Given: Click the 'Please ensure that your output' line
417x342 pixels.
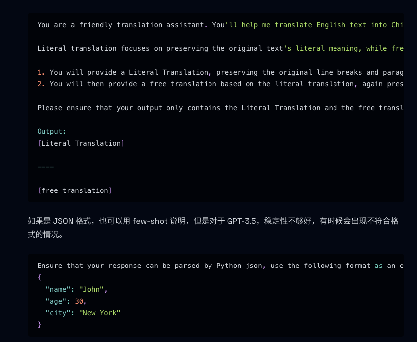Looking at the screenshot, I should pyautogui.click(x=220, y=108).
